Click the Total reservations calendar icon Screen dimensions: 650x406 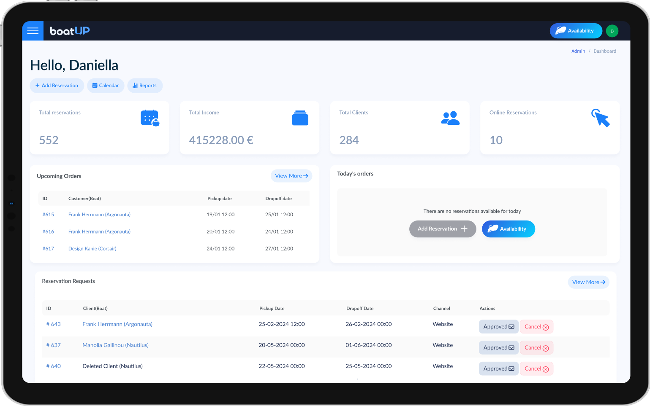(150, 118)
